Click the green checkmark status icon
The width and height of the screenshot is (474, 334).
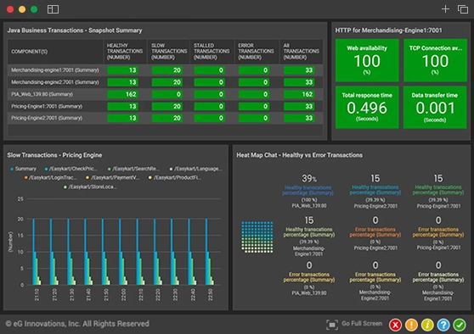click(460, 325)
